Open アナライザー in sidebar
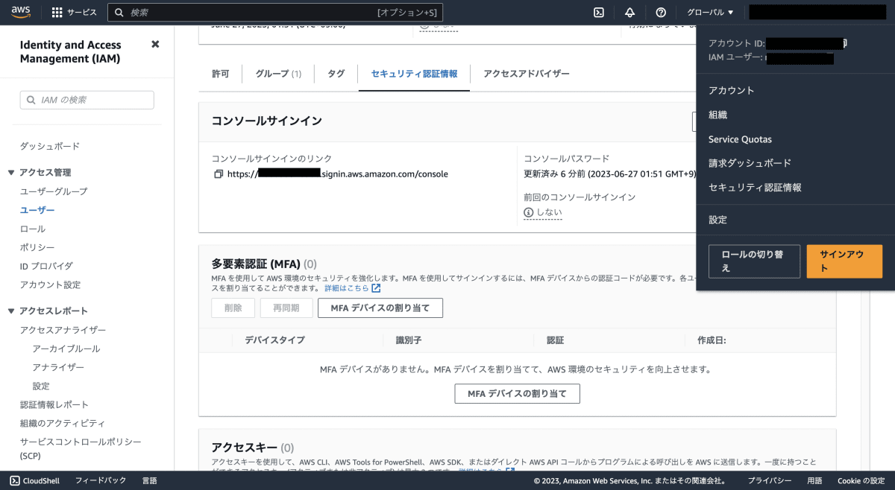Viewport: 895px width, 490px height. pyautogui.click(x=58, y=367)
